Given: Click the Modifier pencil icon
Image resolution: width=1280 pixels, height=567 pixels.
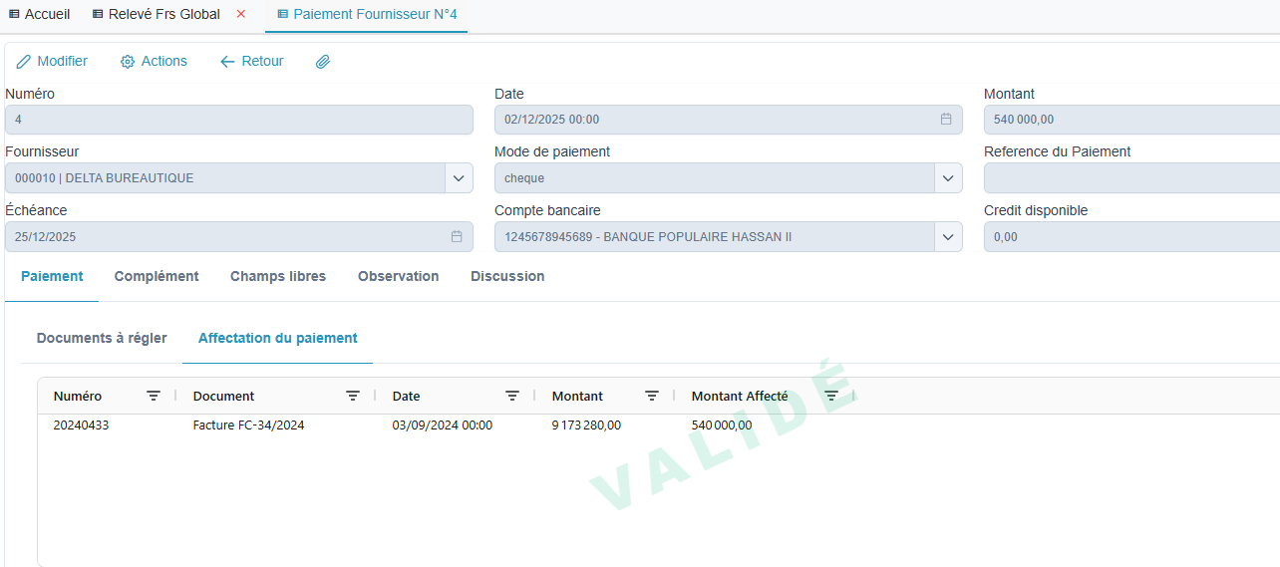Looking at the screenshot, I should click(x=24, y=62).
